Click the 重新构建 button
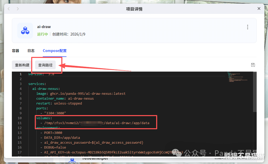The height and width of the screenshot is (164, 268). (22, 65)
